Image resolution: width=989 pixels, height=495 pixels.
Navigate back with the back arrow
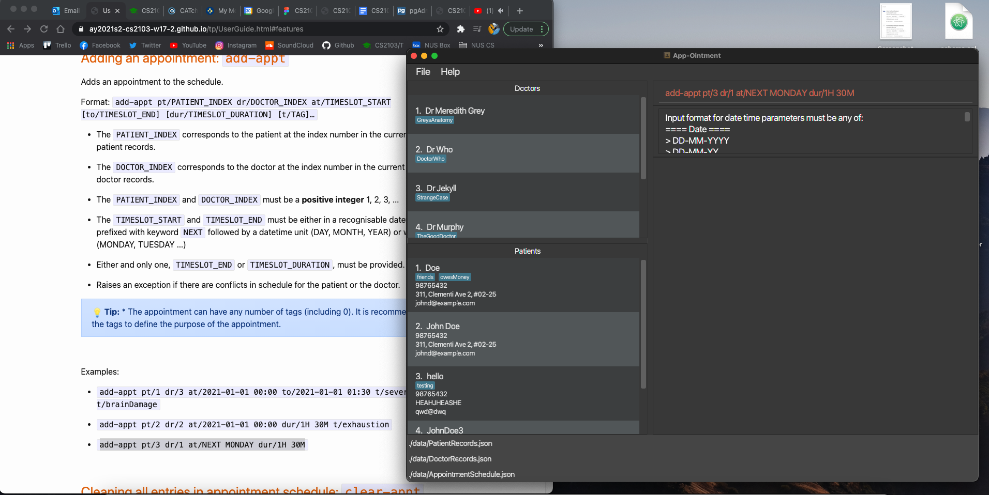click(x=11, y=29)
